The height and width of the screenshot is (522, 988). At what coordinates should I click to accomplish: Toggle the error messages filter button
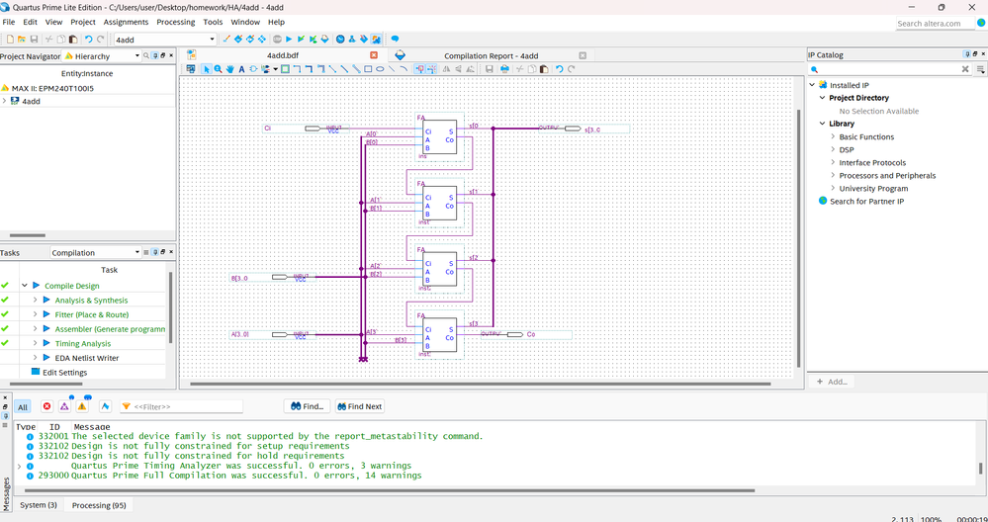pos(46,406)
